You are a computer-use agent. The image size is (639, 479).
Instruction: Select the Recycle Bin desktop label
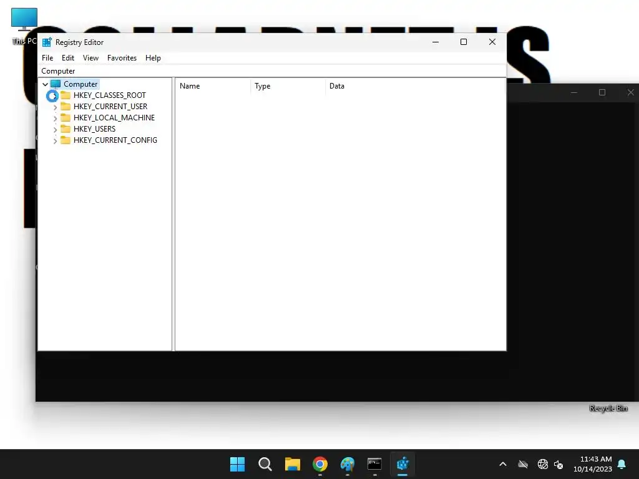[608, 408]
